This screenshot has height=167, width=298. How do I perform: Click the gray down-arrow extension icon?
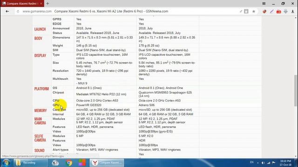[285, 11]
